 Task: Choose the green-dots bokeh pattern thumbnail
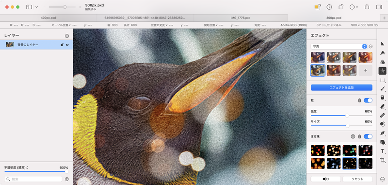pyautogui.click(x=349, y=151)
